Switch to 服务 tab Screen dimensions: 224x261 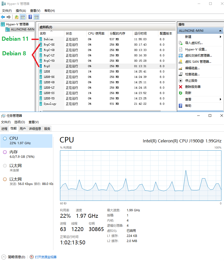(47, 129)
